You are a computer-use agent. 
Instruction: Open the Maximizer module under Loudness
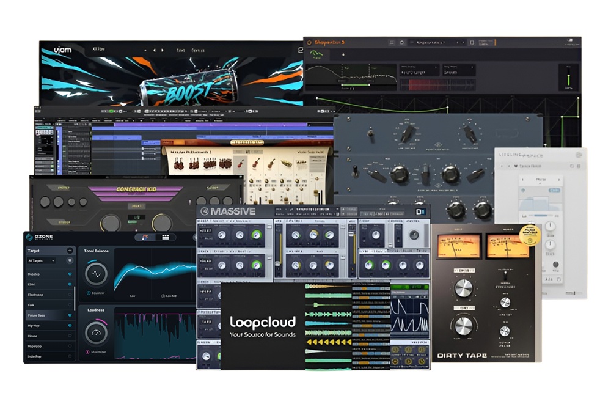96,352
